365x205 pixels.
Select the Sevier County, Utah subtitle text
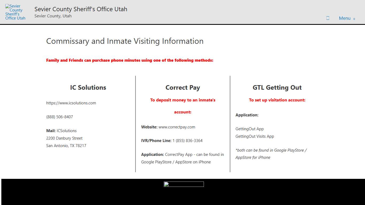(53, 16)
